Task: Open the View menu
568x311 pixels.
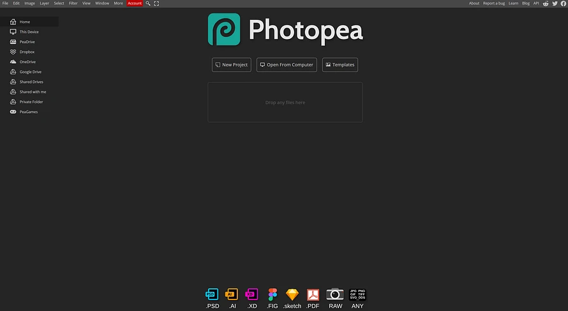Action: click(86, 3)
